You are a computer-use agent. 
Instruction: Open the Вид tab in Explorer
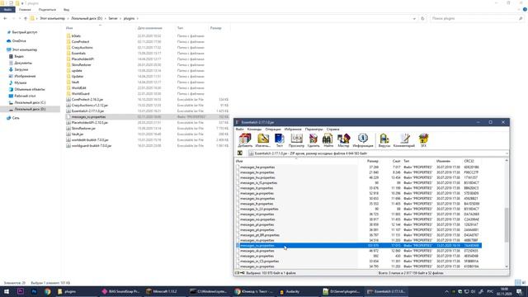point(66,10)
